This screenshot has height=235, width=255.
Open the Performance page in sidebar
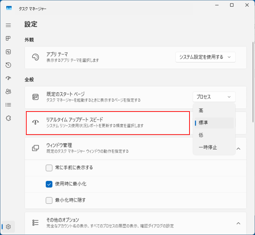(8, 52)
